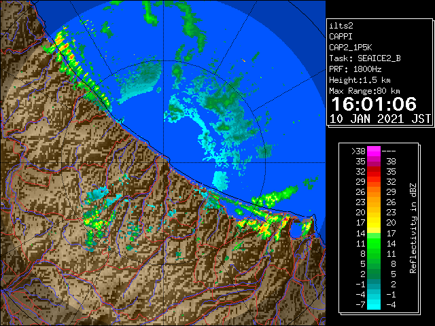Click the 'Task: SEAICE2_B' line
The height and width of the screenshot is (326, 435).
coord(365,58)
